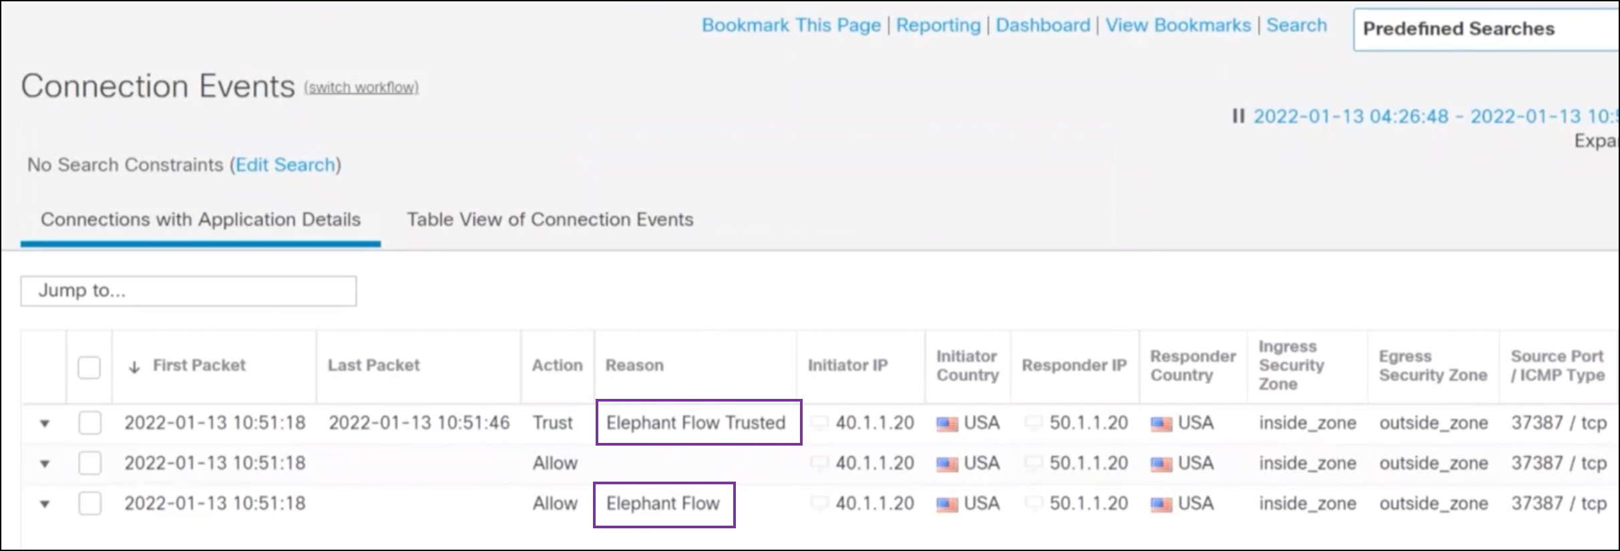Click the pause icon beside time range
The image size is (1620, 551).
[1239, 117]
